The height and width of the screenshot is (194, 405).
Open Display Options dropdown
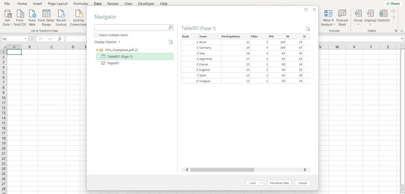click(107, 42)
